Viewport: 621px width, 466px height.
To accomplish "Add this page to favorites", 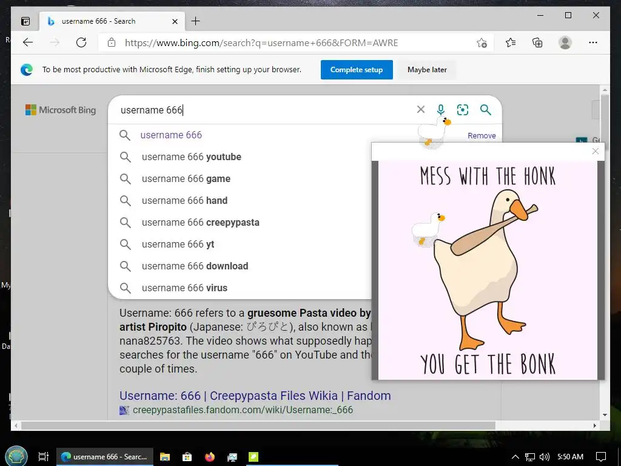I will [x=482, y=43].
